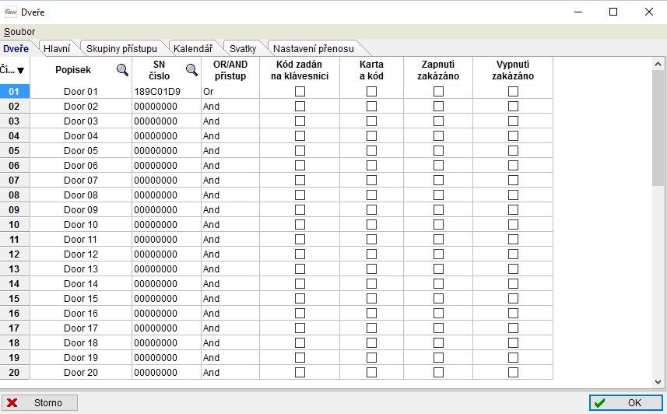Click the SN číslo field of Door 01
This screenshot has height=414, width=667.
(x=165, y=92)
